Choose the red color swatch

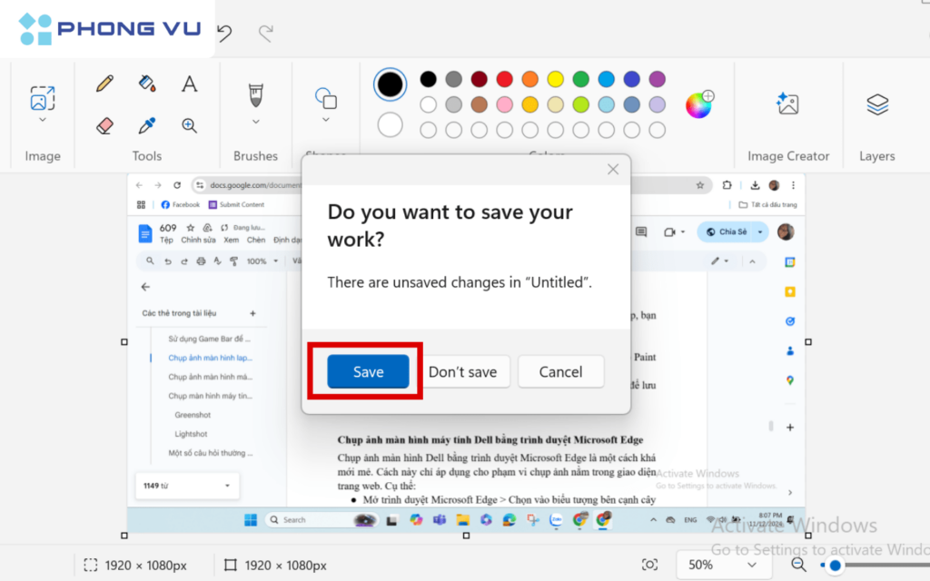coord(504,79)
